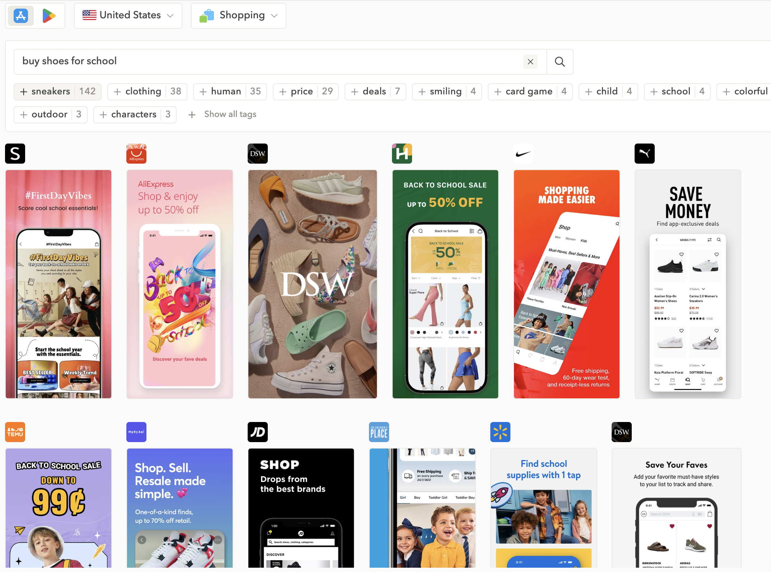Open the DSW app icon above the shoe collage
Image resolution: width=771 pixels, height=572 pixels.
(258, 154)
